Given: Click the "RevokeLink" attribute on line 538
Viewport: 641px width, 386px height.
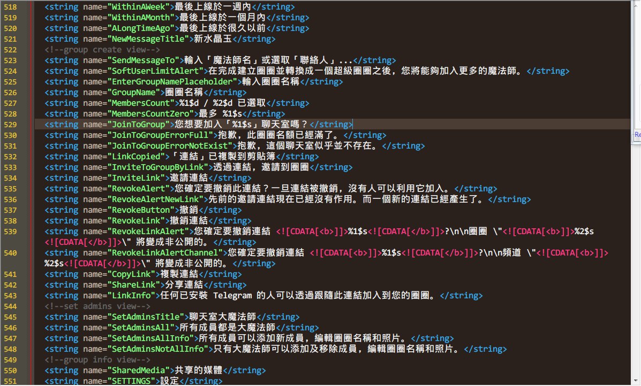Looking at the screenshot, I should 136,221.
